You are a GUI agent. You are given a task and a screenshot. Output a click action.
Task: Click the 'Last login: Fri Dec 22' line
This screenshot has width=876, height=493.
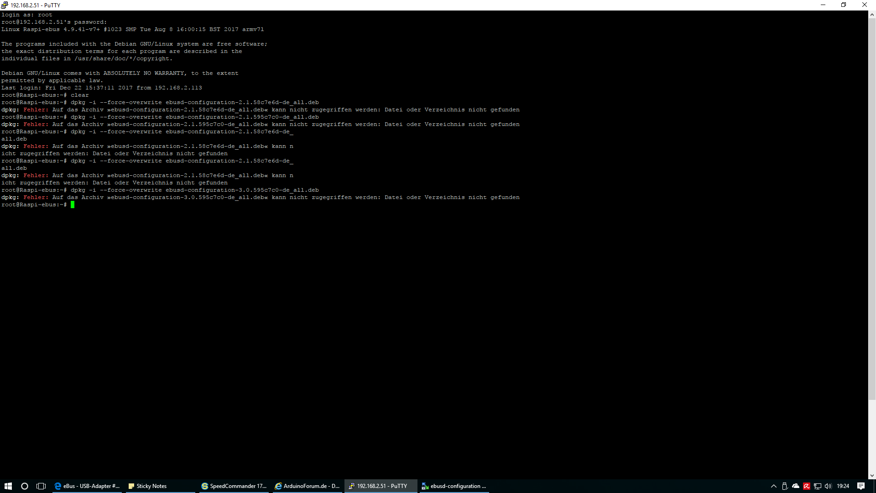101,88
